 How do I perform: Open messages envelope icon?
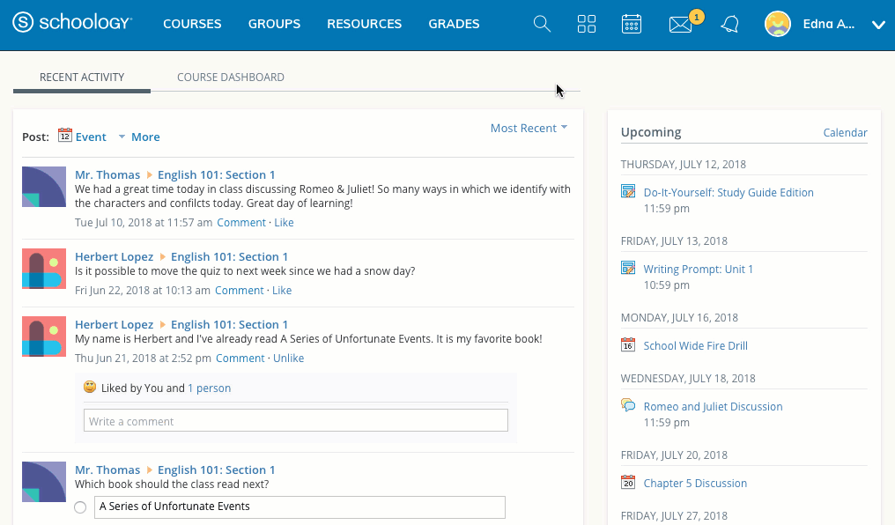(x=680, y=26)
